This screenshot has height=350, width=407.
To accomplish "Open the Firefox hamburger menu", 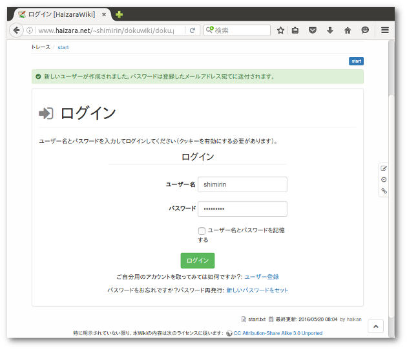I will coord(385,30).
